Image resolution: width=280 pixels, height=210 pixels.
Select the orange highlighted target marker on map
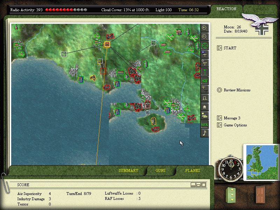click(x=107, y=44)
